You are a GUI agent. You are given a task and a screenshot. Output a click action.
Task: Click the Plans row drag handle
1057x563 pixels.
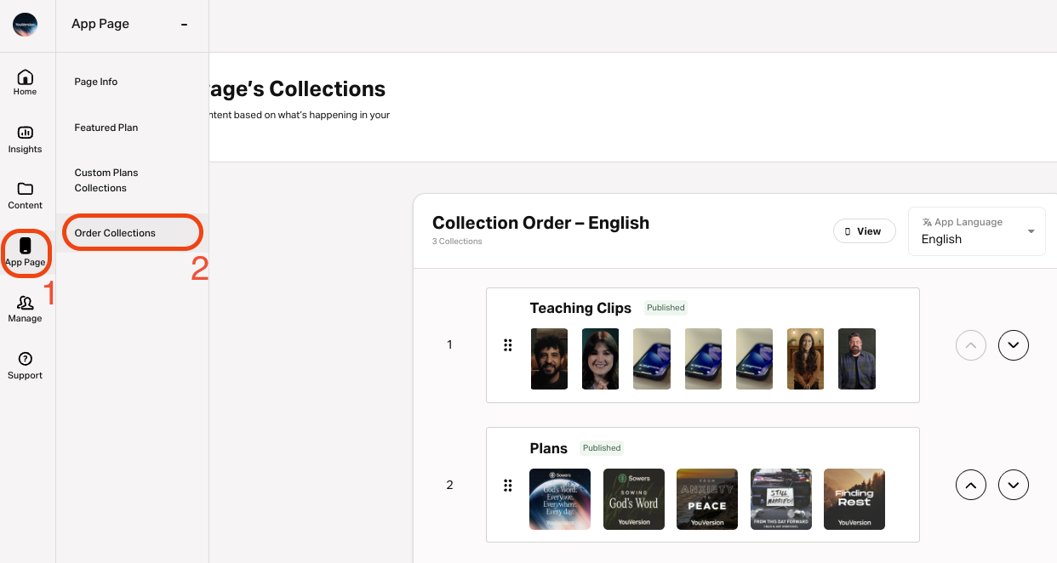pos(508,485)
